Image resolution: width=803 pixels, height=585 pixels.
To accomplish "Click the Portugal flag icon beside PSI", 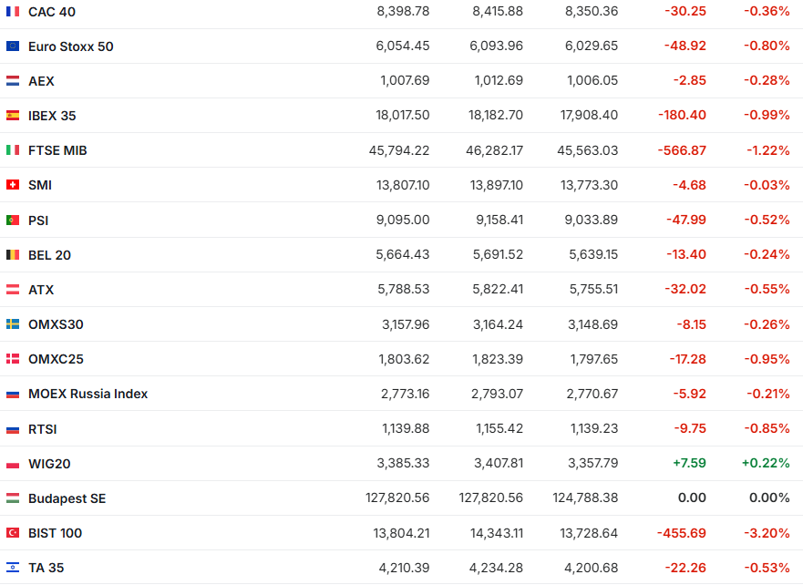I will [13, 221].
